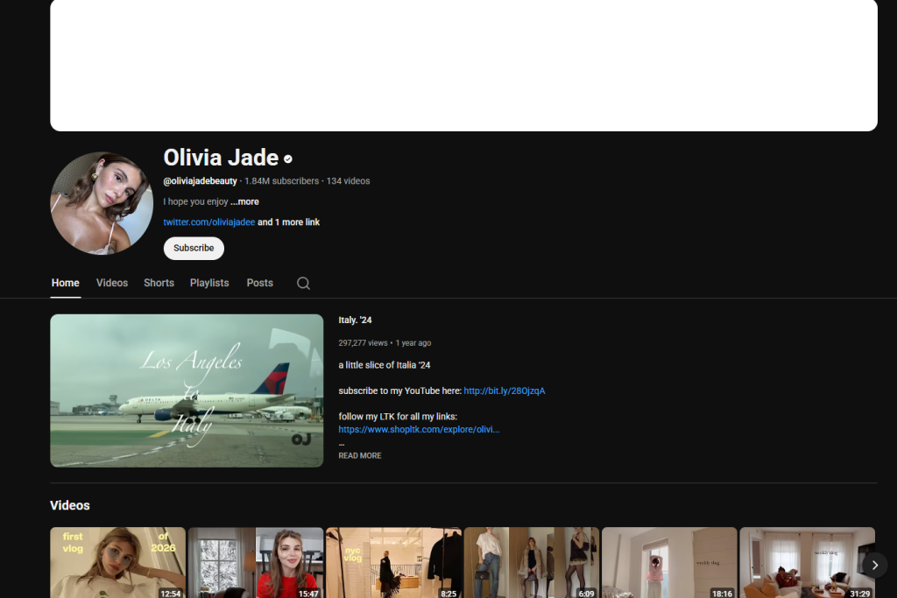This screenshot has width=897, height=598.
Task: Open the Posts tab
Action: point(259,283)
